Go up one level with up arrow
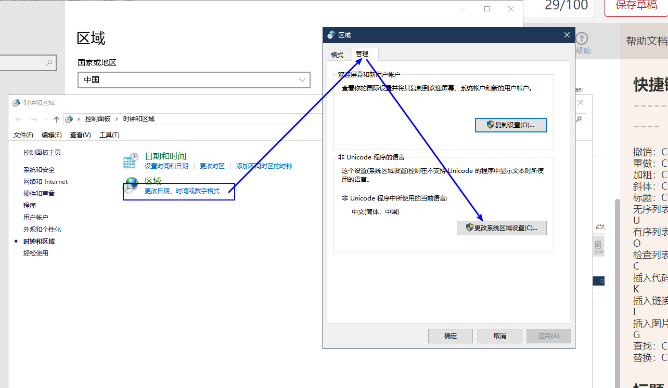This screenshot has height=388, width=668. click(x=57, y=119)
